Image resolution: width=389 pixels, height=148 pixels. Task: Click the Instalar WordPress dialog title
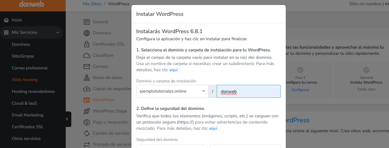point(160,14)
